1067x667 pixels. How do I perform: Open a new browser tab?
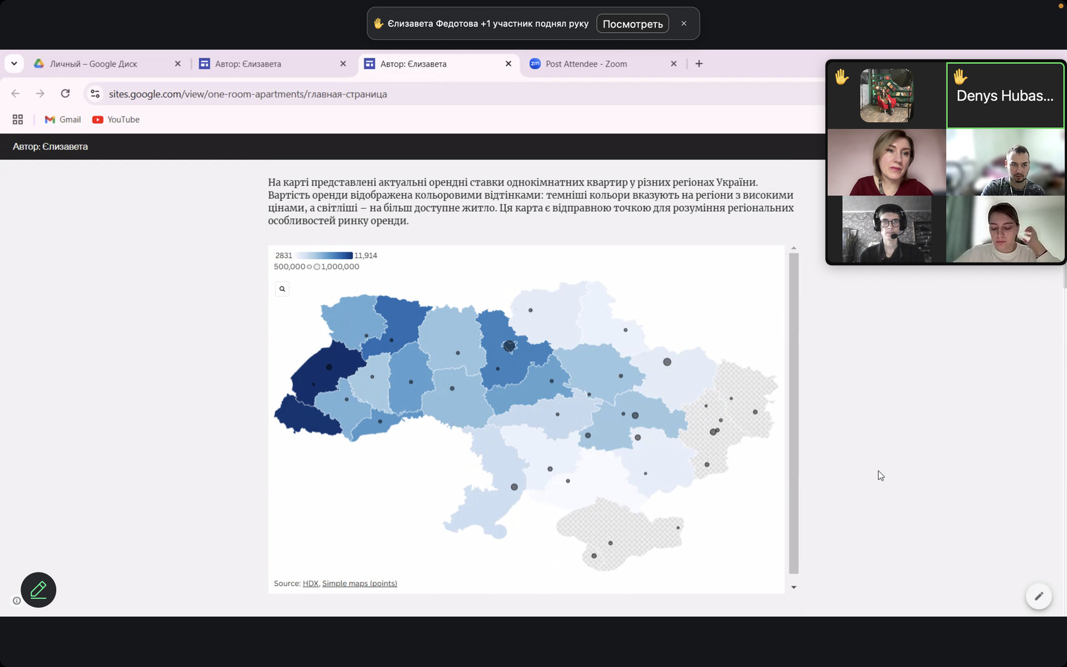[699, 64]
